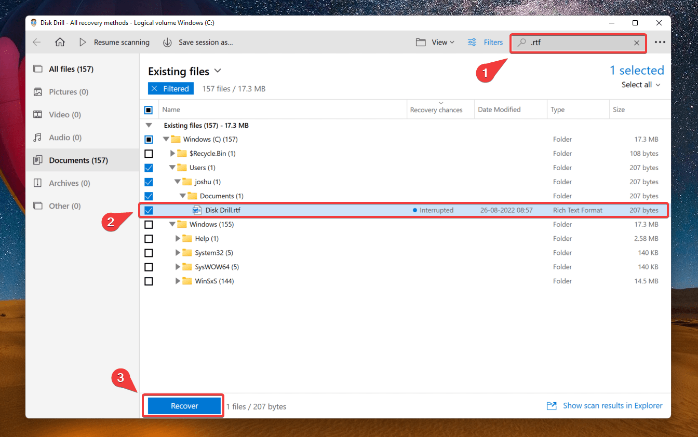Remove the Filtered tag via its X
This screenshot has width=698, height=437.
154,89
